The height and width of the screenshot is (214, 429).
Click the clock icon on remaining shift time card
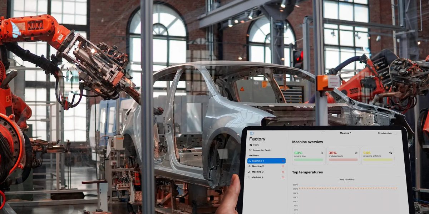coord(391,153)
